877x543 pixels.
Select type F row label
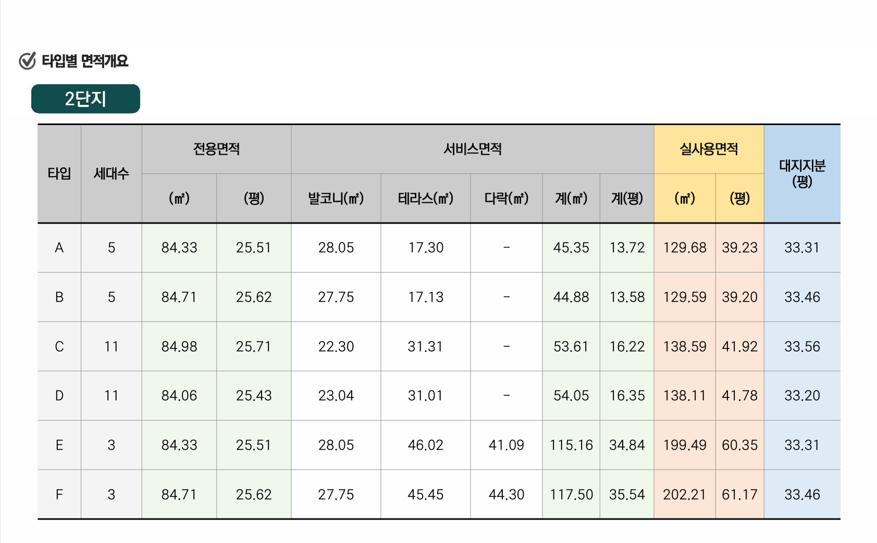click(59, 495)
